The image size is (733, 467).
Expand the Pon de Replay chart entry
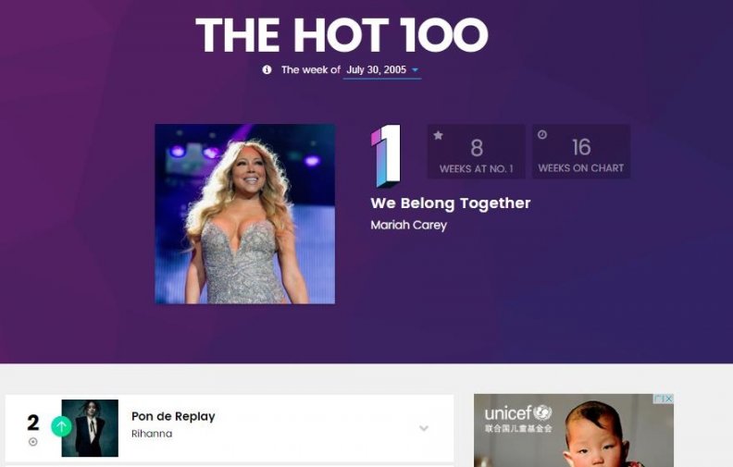coord(424,428)
